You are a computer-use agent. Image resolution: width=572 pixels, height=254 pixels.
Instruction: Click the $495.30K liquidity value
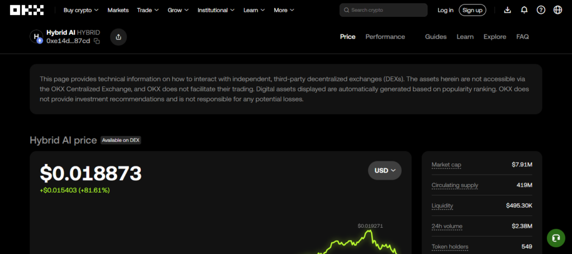click(x=519, y=205)
